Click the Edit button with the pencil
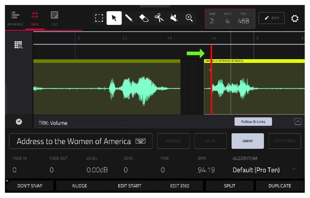This screenshot has height=198, width=310. click(271, 18)
